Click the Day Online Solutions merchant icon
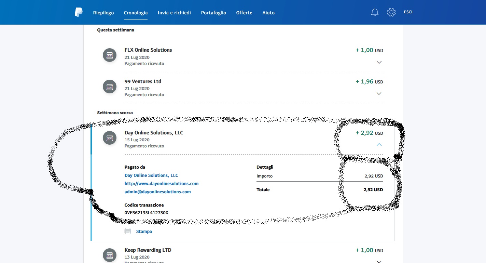 tap(110, 138)
